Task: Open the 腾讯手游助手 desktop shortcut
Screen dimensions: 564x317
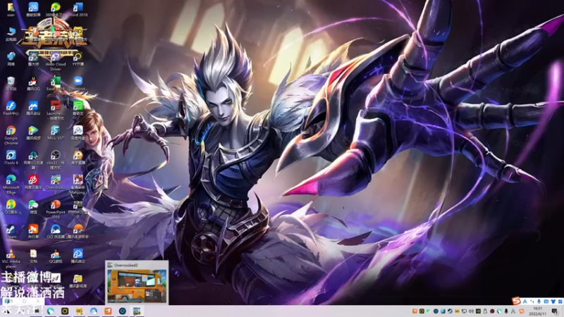Action: click(x=78, y=232)
